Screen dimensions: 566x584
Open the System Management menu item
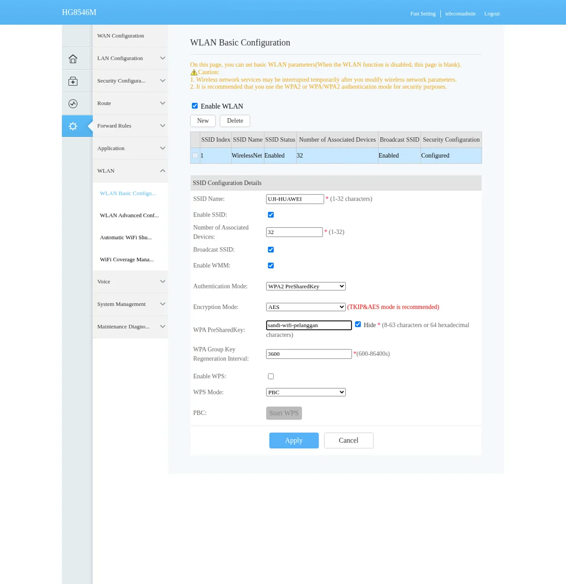click(130, 304)
